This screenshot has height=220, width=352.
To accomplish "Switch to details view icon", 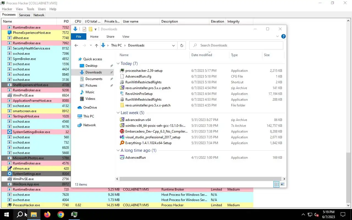I will [x=277, y=184].
